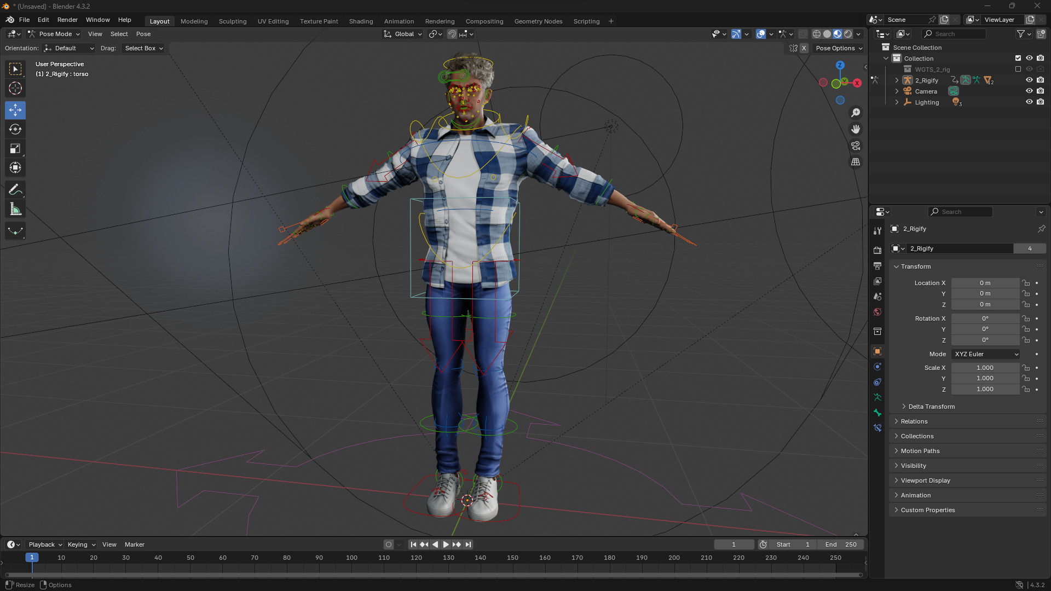Viewport: 1051px width, 591px height.
Task: Open the Render menu
Action: [x=67, y=20]
